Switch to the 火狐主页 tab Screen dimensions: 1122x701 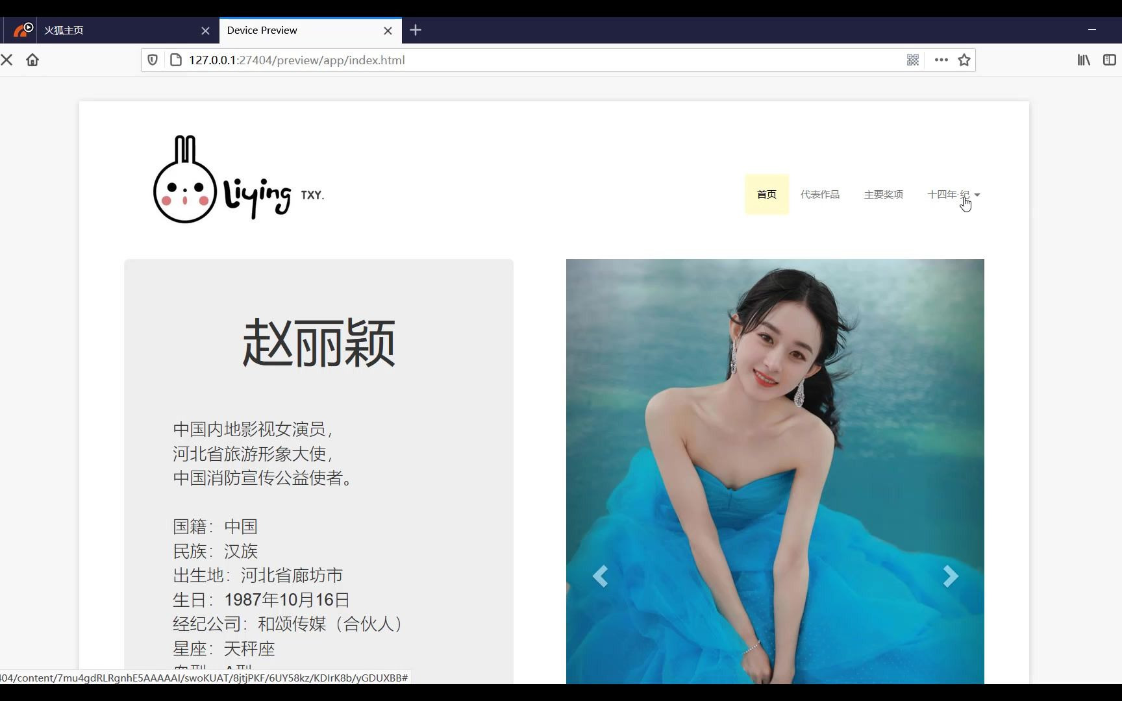tap(110, 30)
